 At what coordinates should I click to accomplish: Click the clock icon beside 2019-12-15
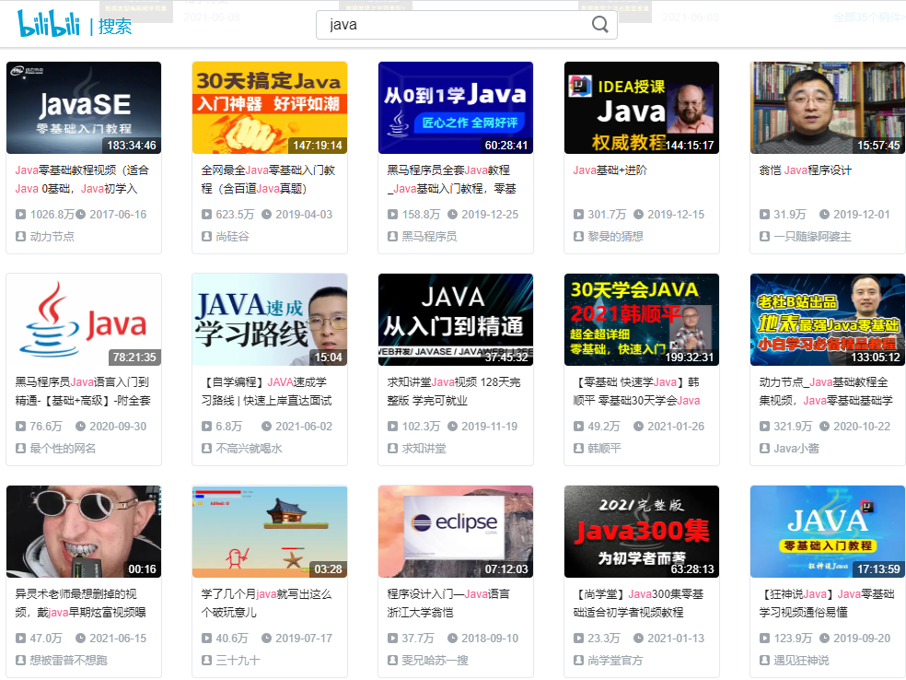638,215
